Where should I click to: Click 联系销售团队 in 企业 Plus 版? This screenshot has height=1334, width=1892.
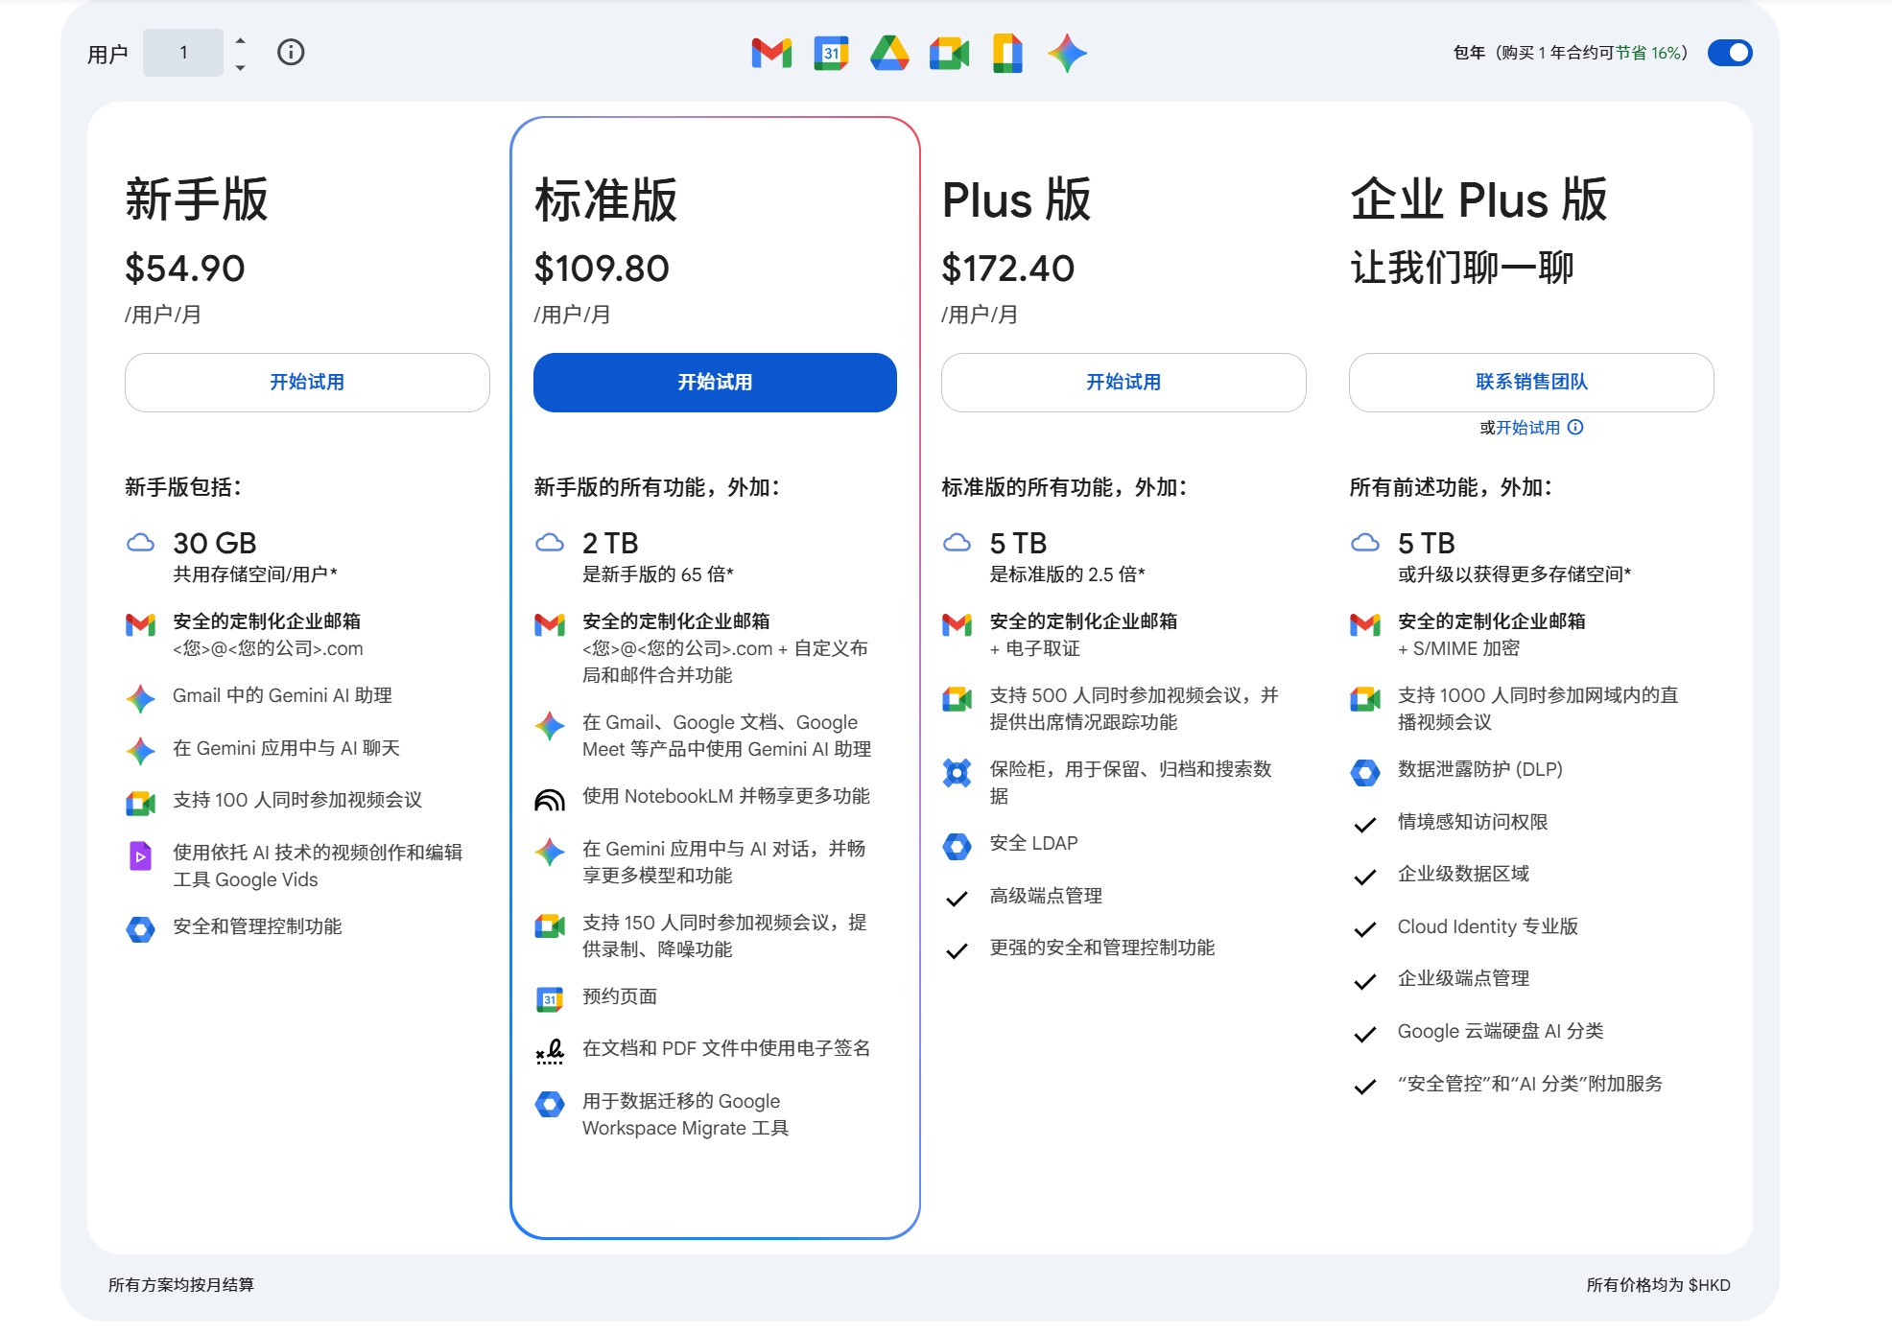point(1531,382)
